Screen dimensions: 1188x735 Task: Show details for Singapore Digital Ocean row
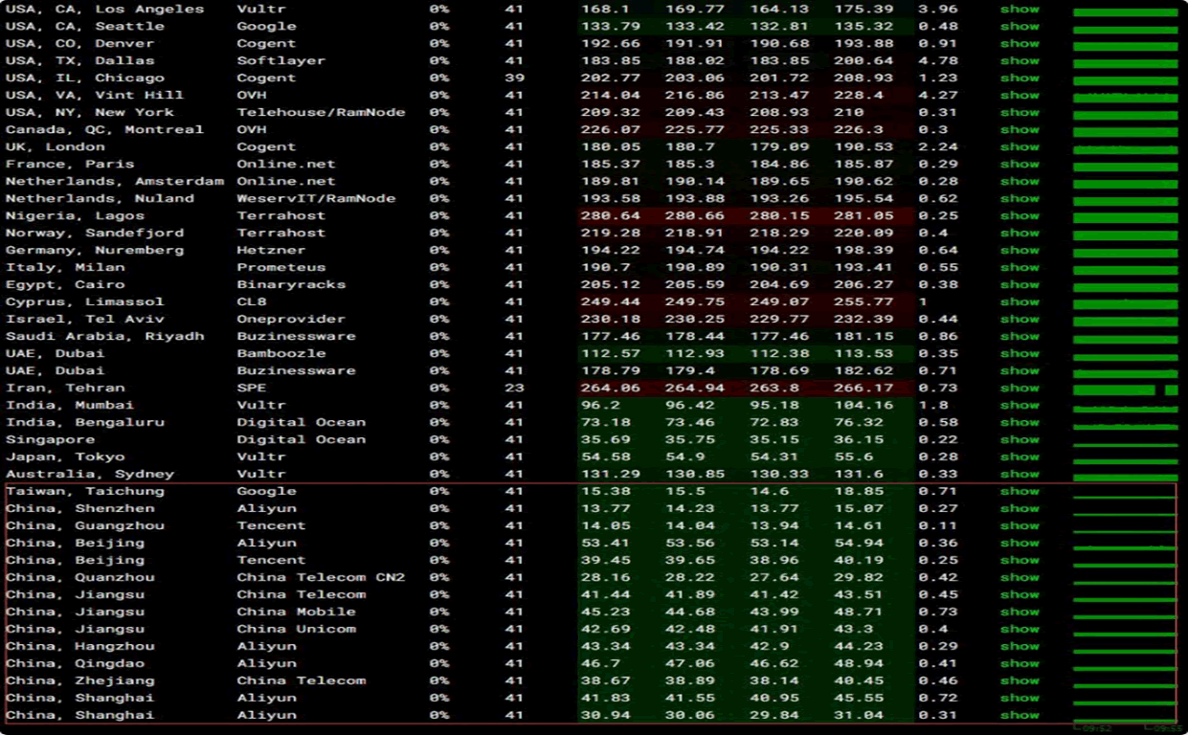pyautogui.click(x=1020, y=440)
